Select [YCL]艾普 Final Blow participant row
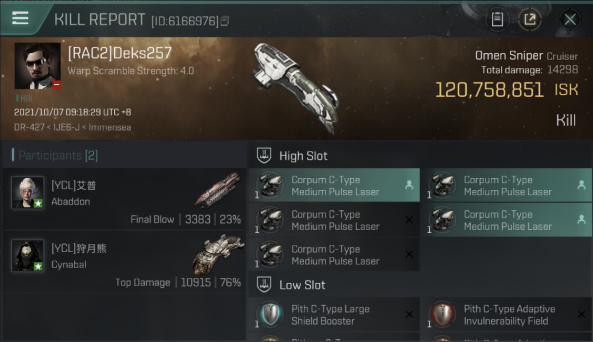593x342 pixels. 124,199
